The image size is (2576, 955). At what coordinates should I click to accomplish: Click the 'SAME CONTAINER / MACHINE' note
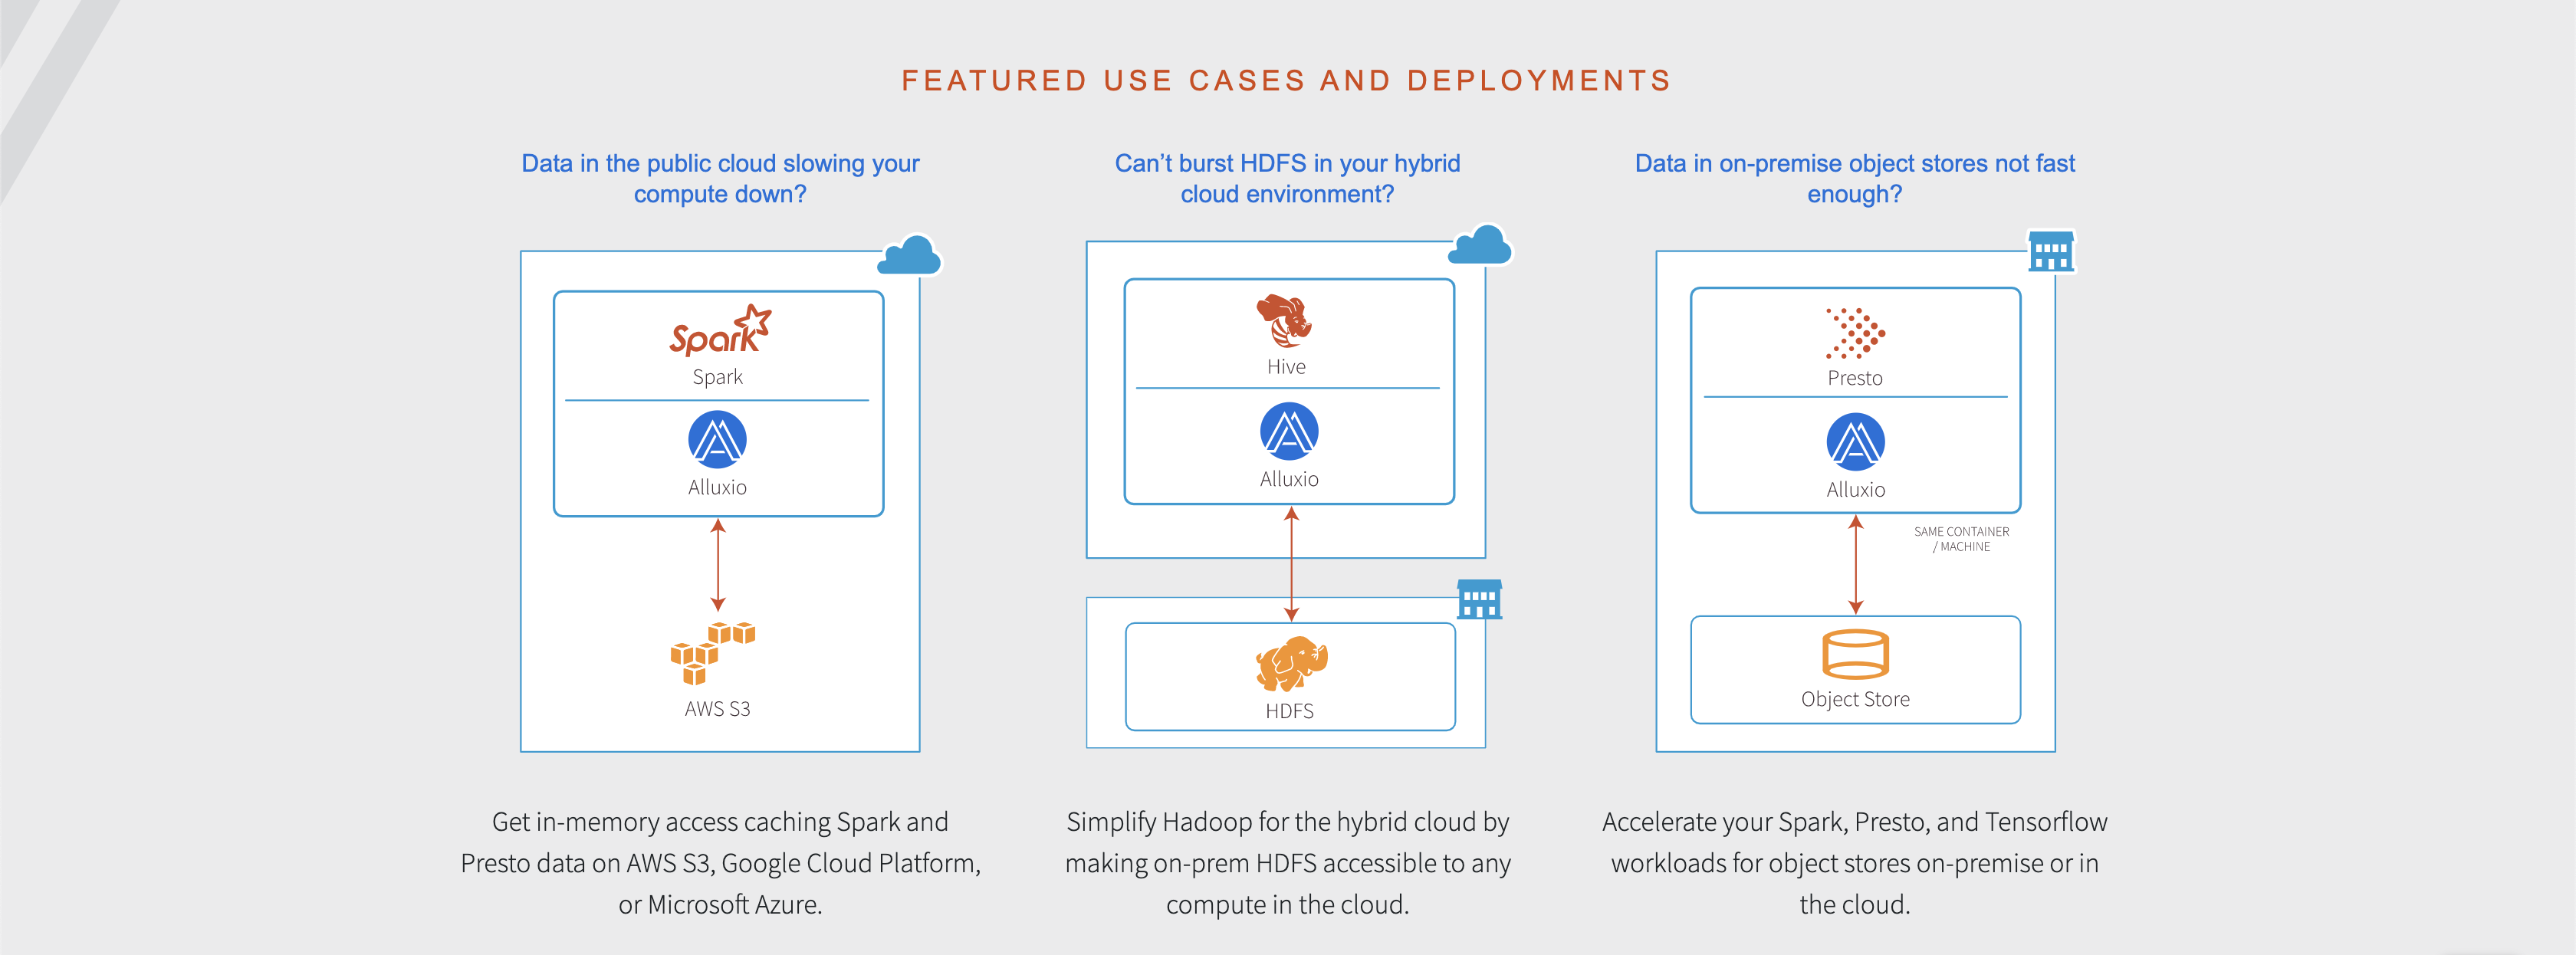pyautogui.click(x=1961, y=539)
